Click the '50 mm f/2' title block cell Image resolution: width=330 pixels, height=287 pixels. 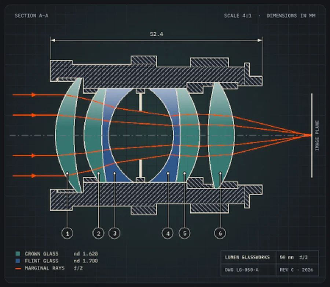297,257
